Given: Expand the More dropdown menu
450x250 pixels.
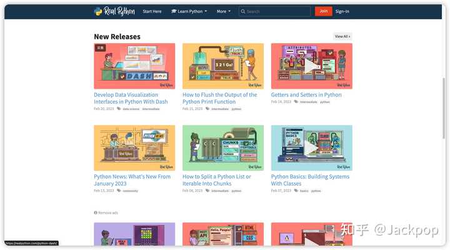Looking at the screenshot, I should 224,11.
